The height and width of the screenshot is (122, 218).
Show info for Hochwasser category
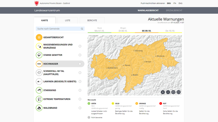click(80, 64)
